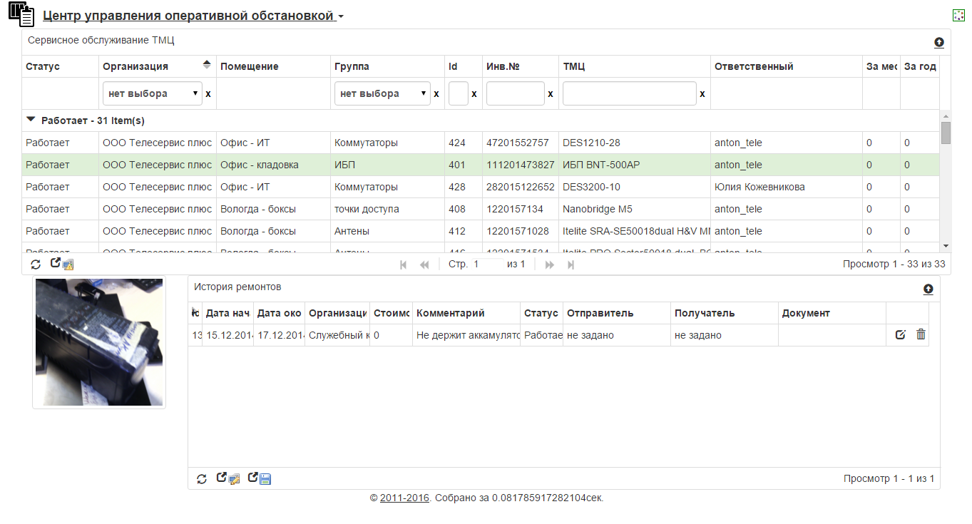Open the Центр управления оперативной обстановкой menu
Image resolution: width=972 pixels, height=524 pixels.
(x=193, y=16)
